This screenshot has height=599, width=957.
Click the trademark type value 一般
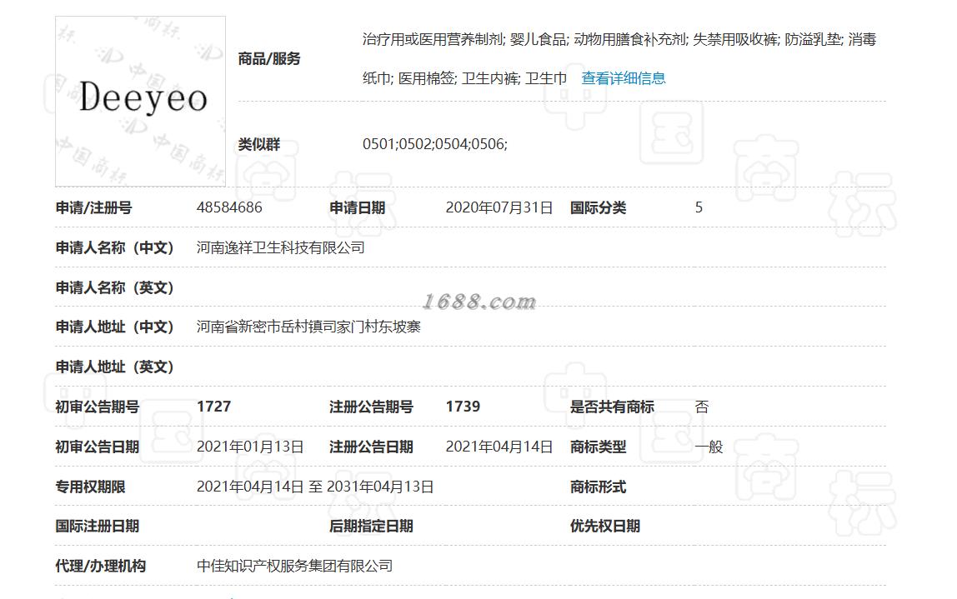(709, 447)
